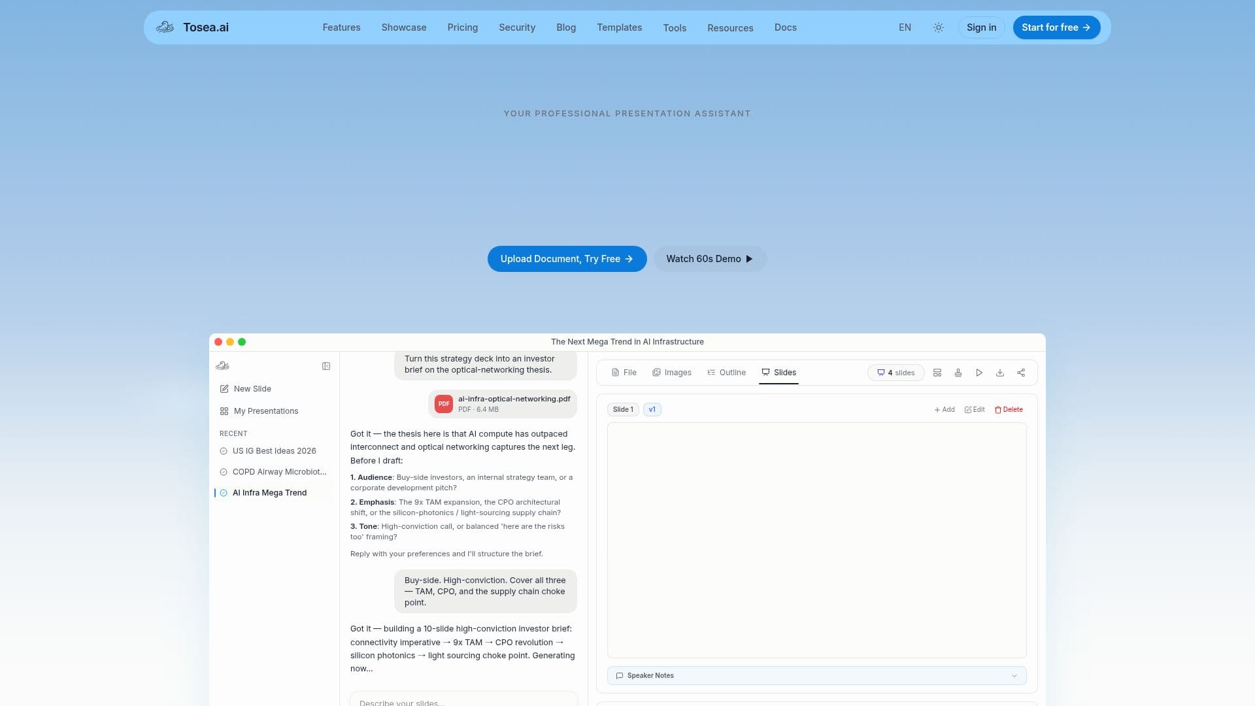Share the presentation via the share icon
The image size is (1255, 706).
[x=1020, y=373]
